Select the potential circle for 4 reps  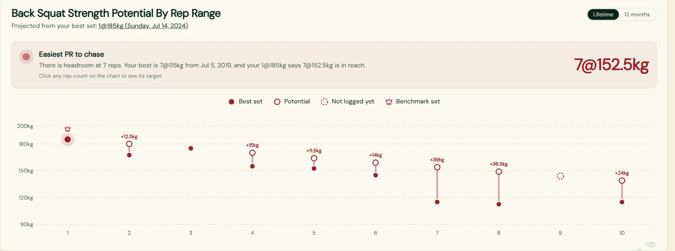(252, 153)
